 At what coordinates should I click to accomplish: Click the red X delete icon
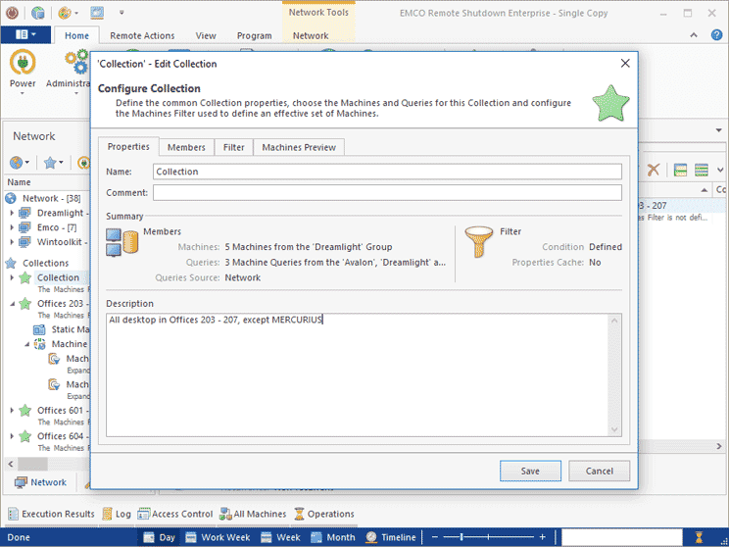click(654, 170)
